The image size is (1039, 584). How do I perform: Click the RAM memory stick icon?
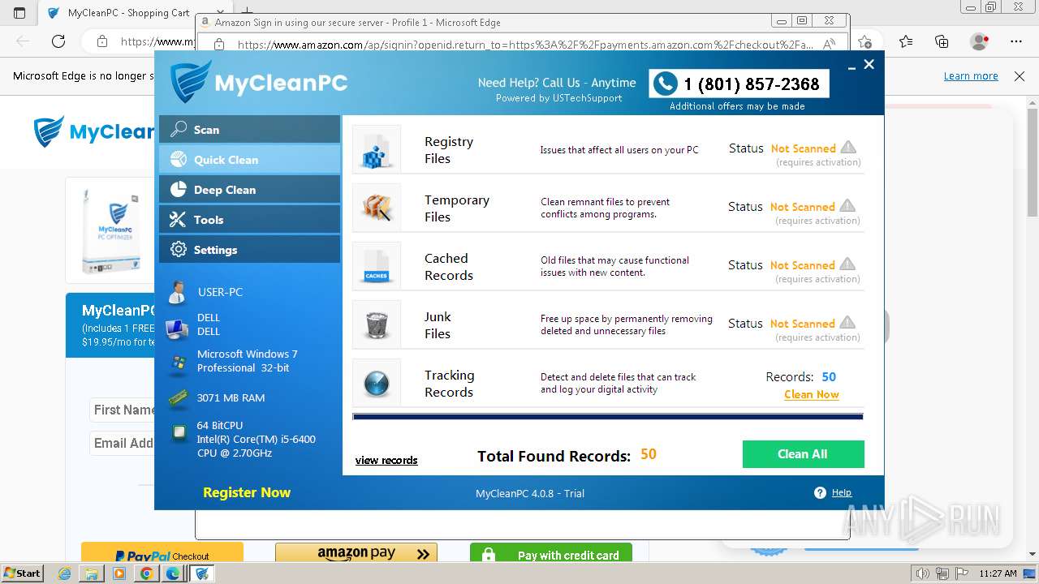click(179, 398)
